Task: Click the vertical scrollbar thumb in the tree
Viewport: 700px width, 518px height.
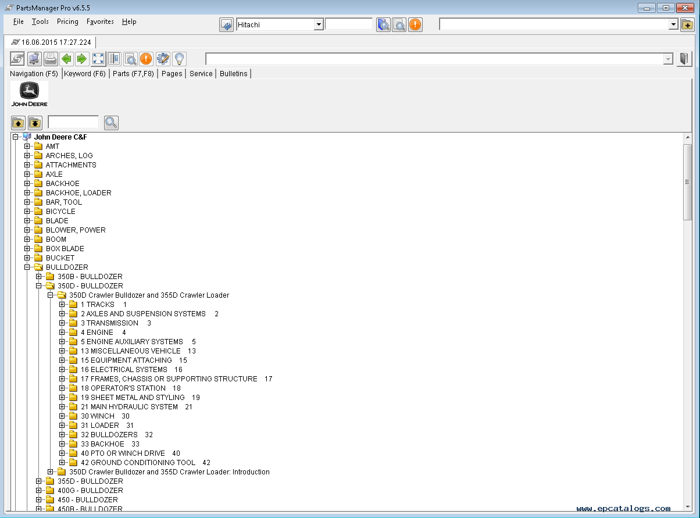Action: (x=687, y=182)
